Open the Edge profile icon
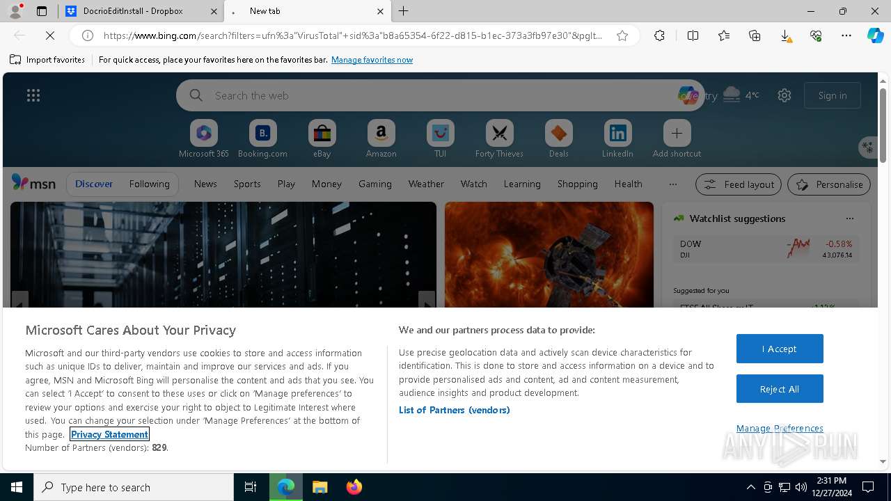Image resolution: width=891 pixels, height=501 pixels. click(x=15, y=11)
